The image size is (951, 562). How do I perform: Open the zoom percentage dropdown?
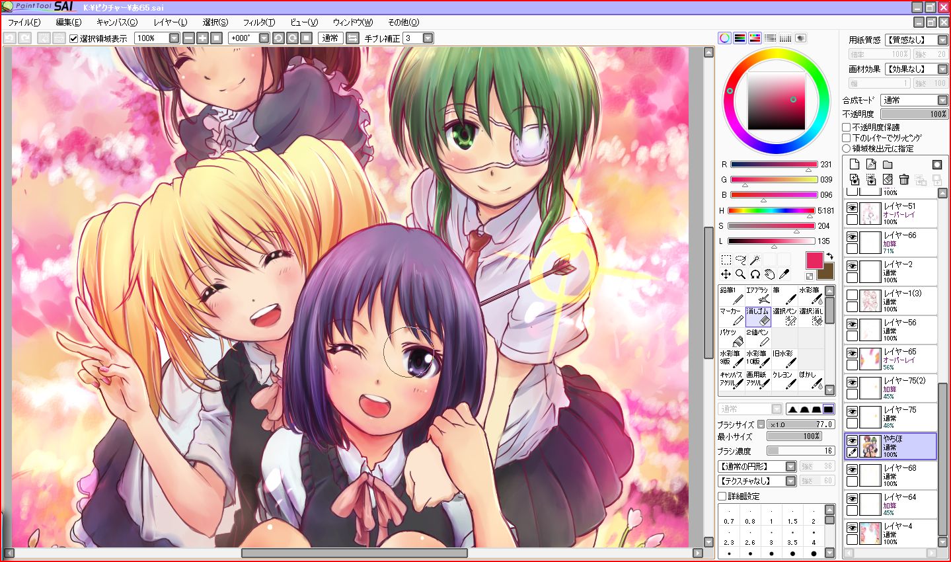coord(174,38)
